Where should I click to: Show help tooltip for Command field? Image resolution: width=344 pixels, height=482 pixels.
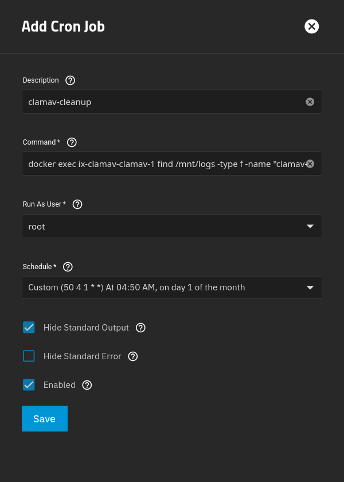(x=72, y=142)
